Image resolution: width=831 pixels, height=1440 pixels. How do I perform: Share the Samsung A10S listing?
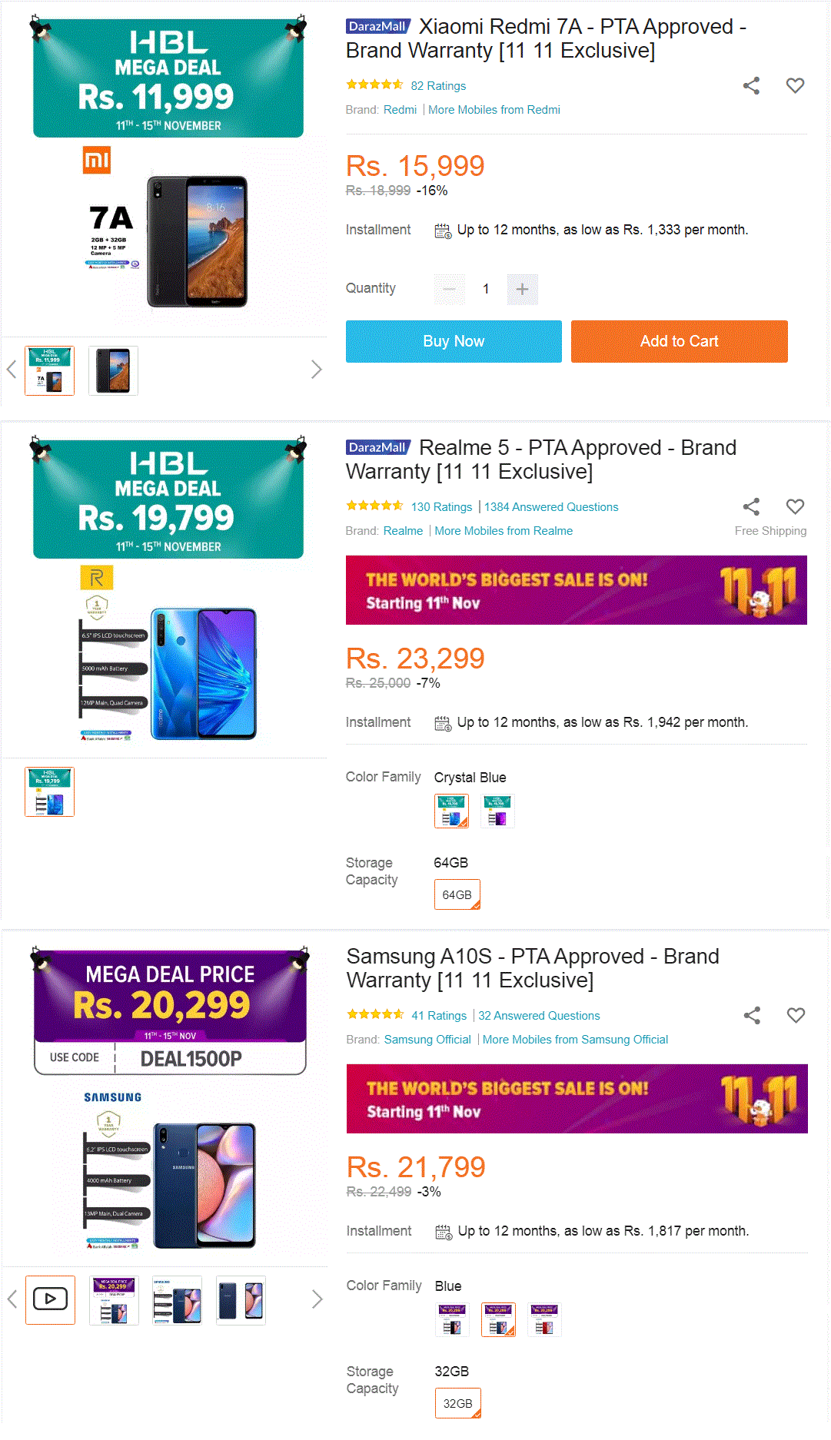[x=752, y=1015]
